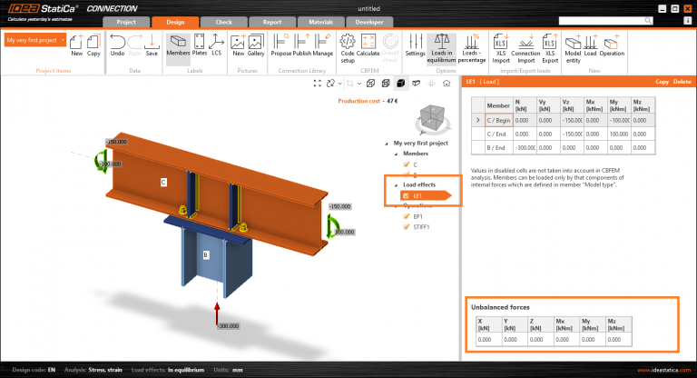Click the view orientation cube
The height and width of the screenshot is (378, 697).
(x=432, y=117)
